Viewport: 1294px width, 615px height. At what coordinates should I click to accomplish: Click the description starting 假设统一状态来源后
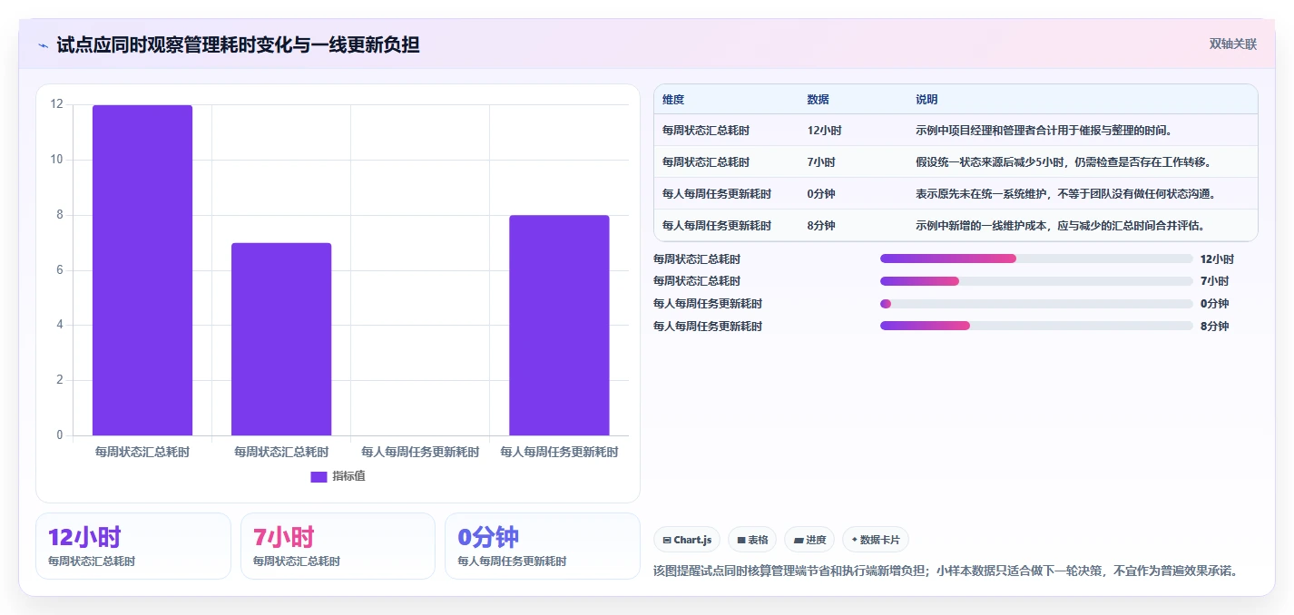(1064, 162)
